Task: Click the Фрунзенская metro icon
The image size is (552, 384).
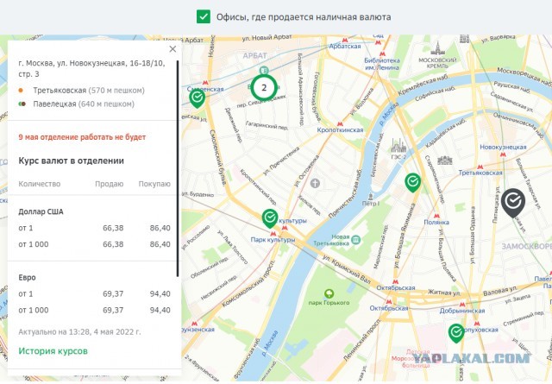Action: (194, 323)
